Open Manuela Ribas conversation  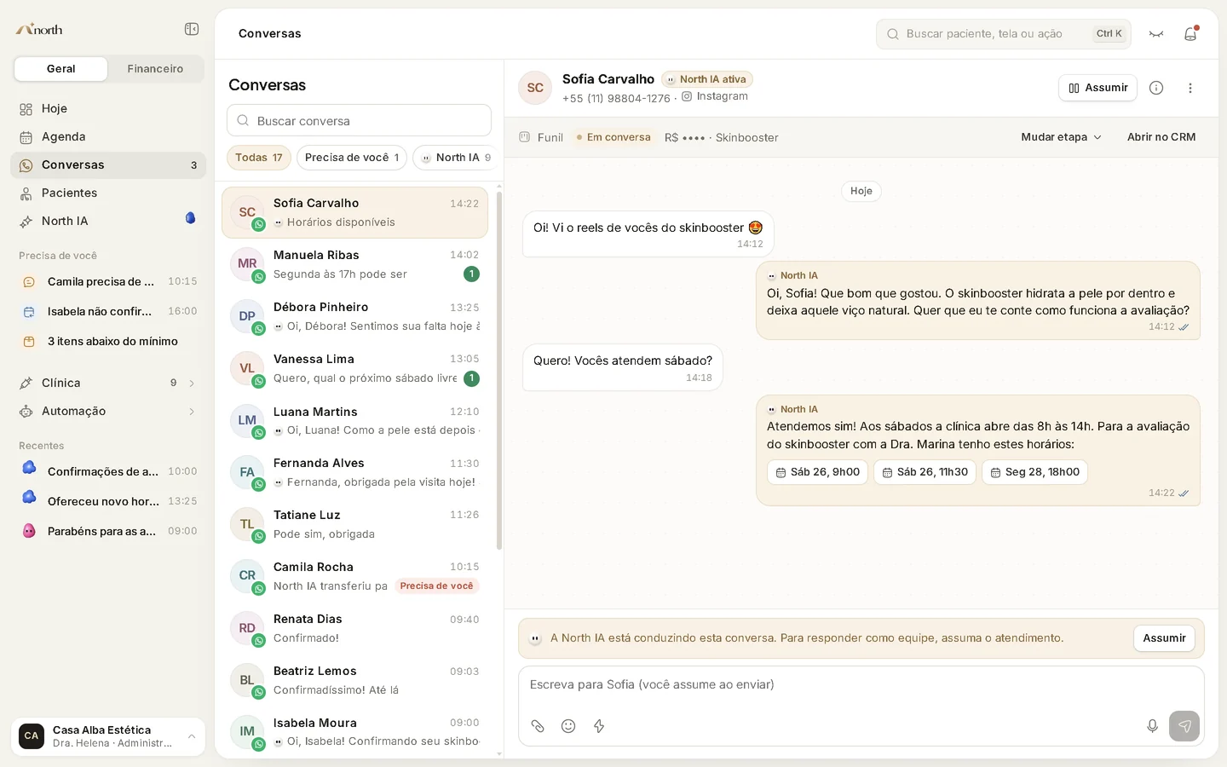(x=354, y=264)
